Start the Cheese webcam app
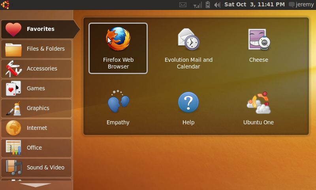Screen dimensions: 316x190 (259, 46)
